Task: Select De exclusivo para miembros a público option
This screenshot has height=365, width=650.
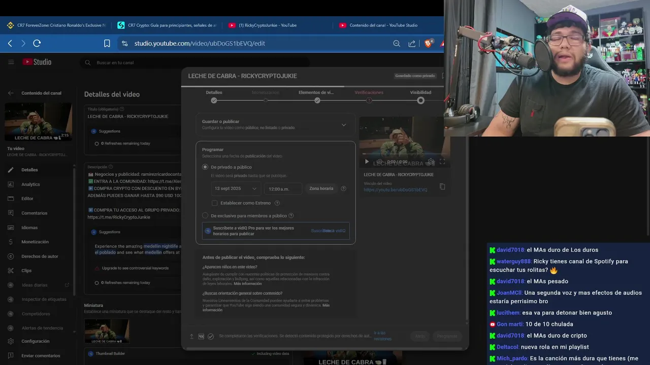Action: [205, 215]
